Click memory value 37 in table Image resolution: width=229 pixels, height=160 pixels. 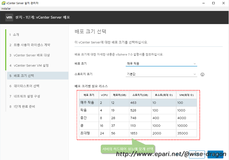point(113,126)
